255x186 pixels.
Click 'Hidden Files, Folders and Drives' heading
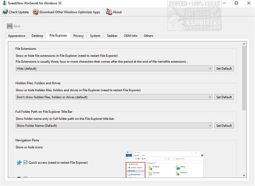coord(38,83)
